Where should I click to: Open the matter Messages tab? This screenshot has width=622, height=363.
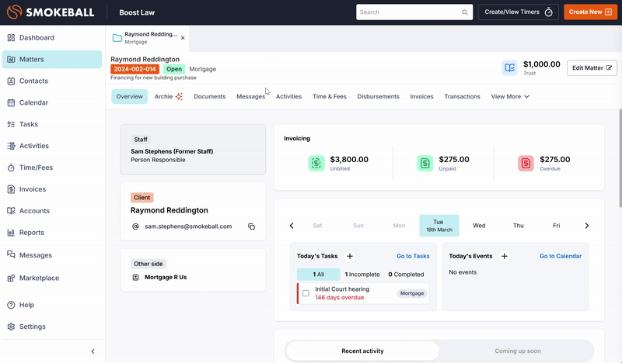click(x=250, y=97)
